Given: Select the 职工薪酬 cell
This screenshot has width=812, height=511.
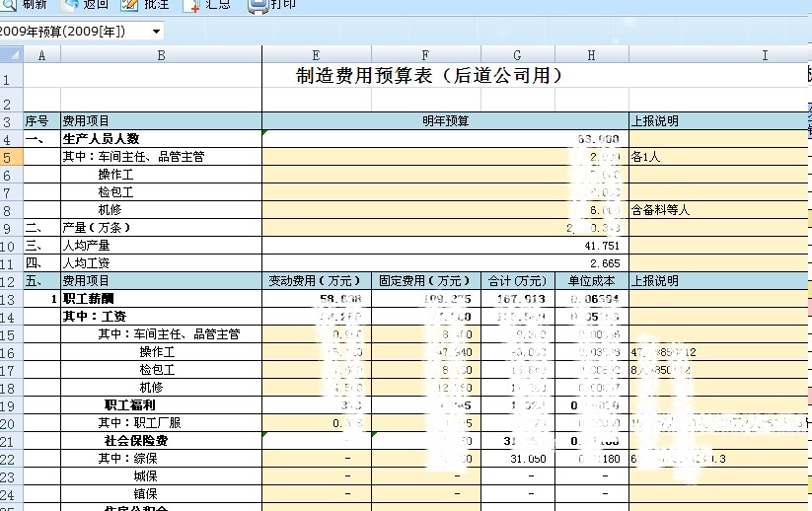Looking at the screenshot, I should tap(161, 299).
